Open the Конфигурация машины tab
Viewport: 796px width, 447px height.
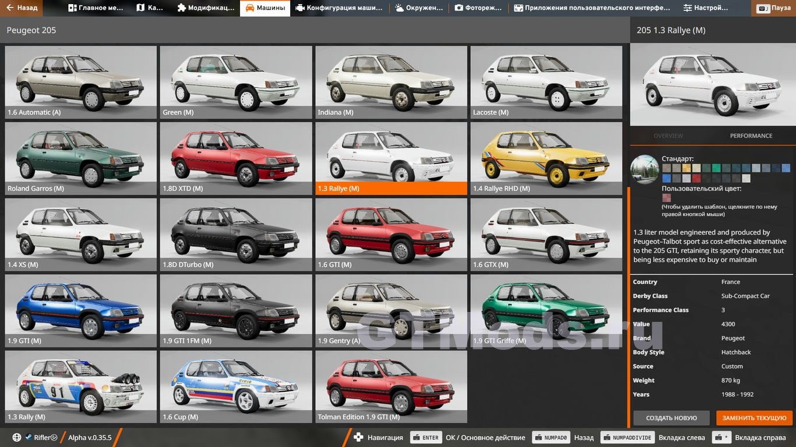339,8
